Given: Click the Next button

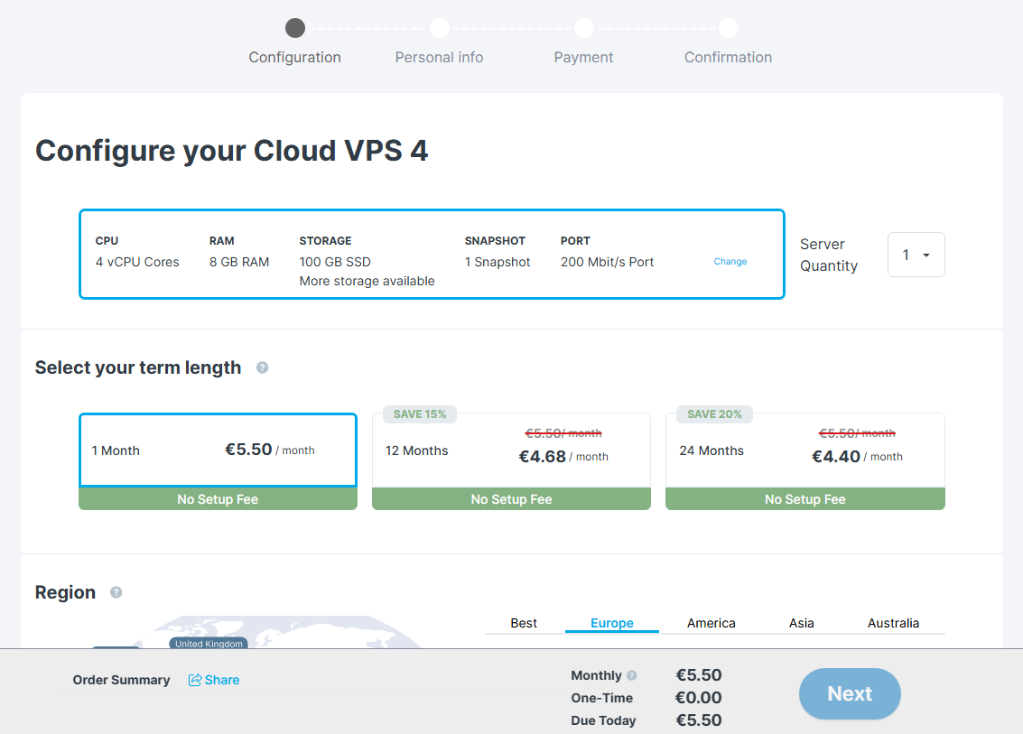Looking at the screenshot, I should click(850, 693).
